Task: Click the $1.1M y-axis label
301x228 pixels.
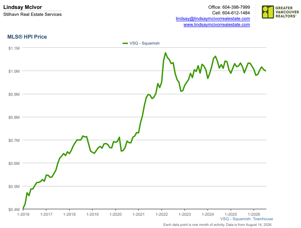Action: tap(14, 48)
